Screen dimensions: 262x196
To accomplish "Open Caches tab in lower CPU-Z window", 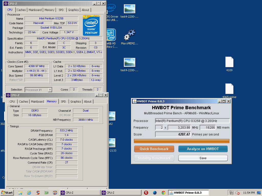I will (24, 102).
